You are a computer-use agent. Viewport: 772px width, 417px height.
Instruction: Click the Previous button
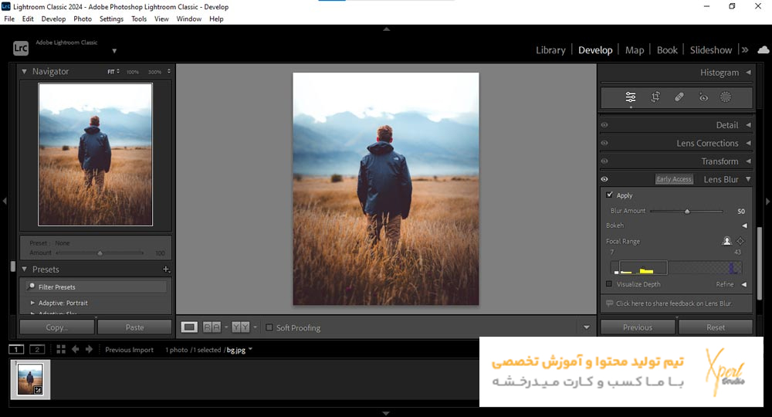[x=638, y=327]
